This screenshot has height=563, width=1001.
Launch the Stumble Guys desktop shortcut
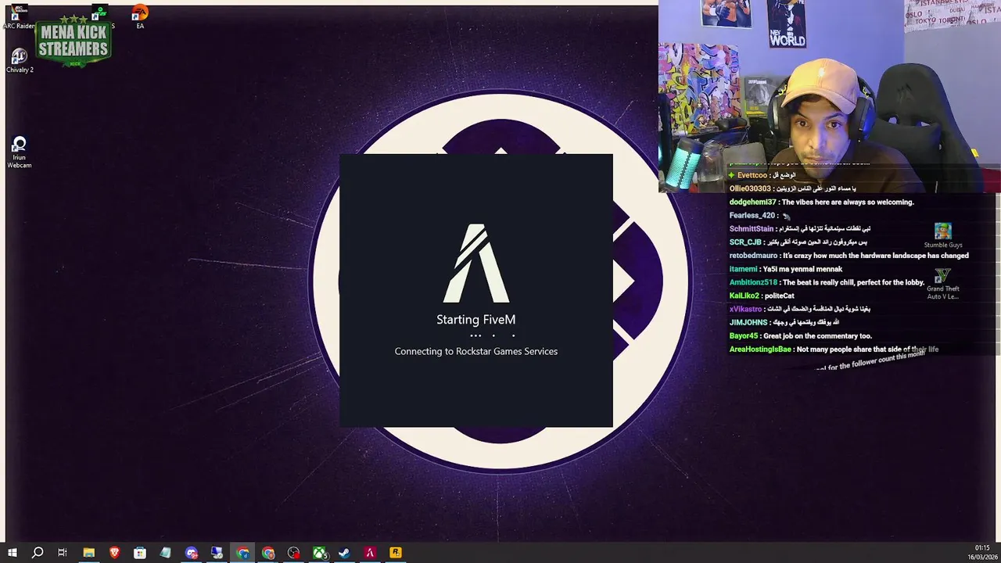pos(943,235)
